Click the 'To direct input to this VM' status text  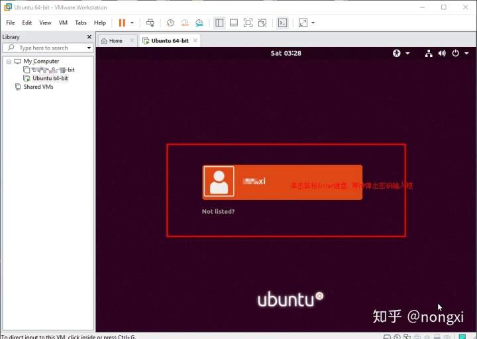tap(68, 337)
